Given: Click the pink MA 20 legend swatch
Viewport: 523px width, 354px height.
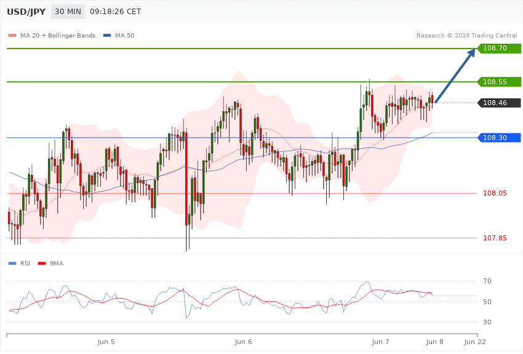Looking at the screenshot, I should tap(12, 35).
